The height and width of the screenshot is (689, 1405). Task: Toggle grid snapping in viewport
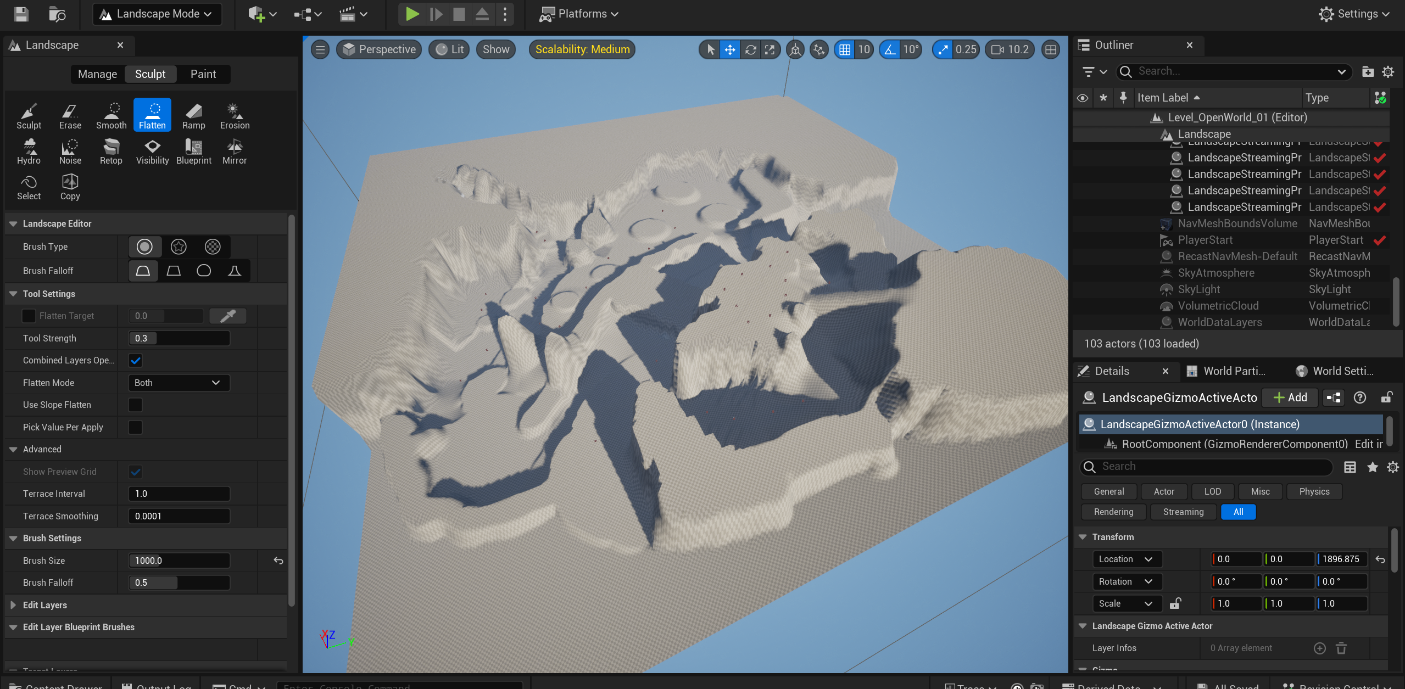(x=845, y=49)
